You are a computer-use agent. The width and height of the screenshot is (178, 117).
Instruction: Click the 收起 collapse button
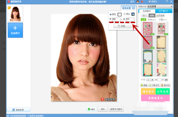click(122, 26)
